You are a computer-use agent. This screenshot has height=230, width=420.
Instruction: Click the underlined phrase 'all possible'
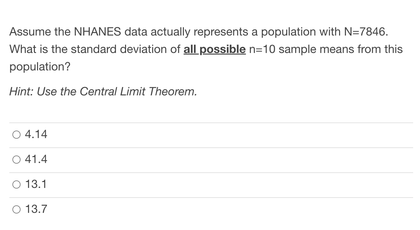tap(214, 49)
